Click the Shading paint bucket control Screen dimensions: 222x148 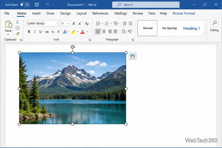tap(130, 32)
